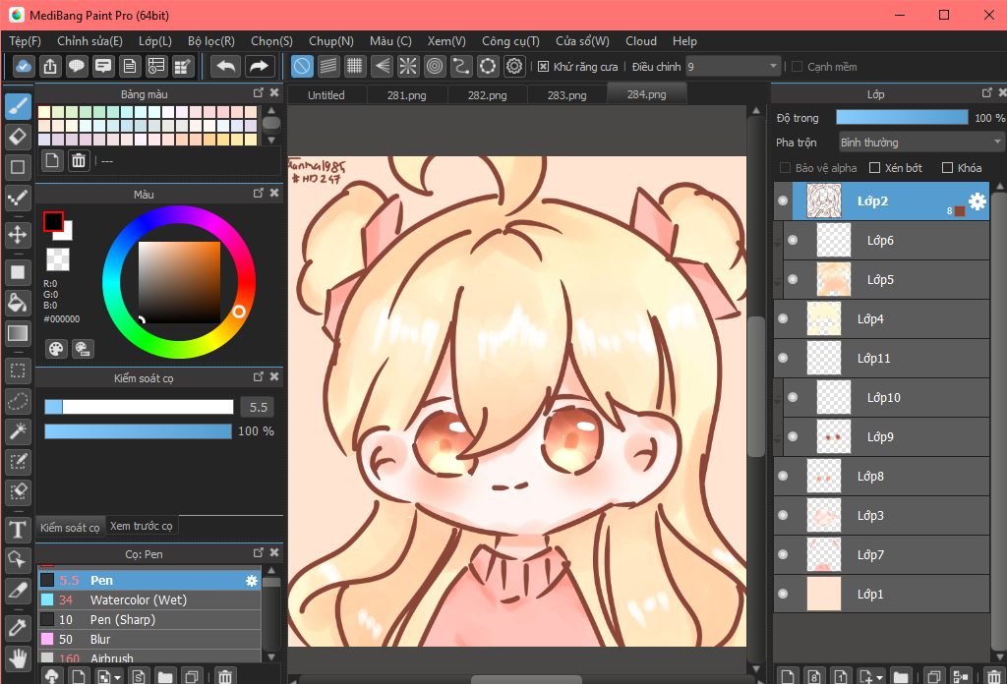This screenshot has width=1007, height=684.
Task: Open the Bộ lọc(R) menu
Action: coord(211,41)
